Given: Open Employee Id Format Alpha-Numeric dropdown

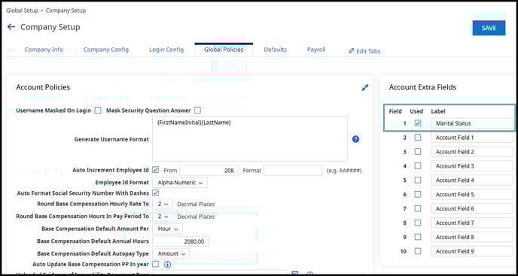Looking at the screenshot, I should coord(180,183).
